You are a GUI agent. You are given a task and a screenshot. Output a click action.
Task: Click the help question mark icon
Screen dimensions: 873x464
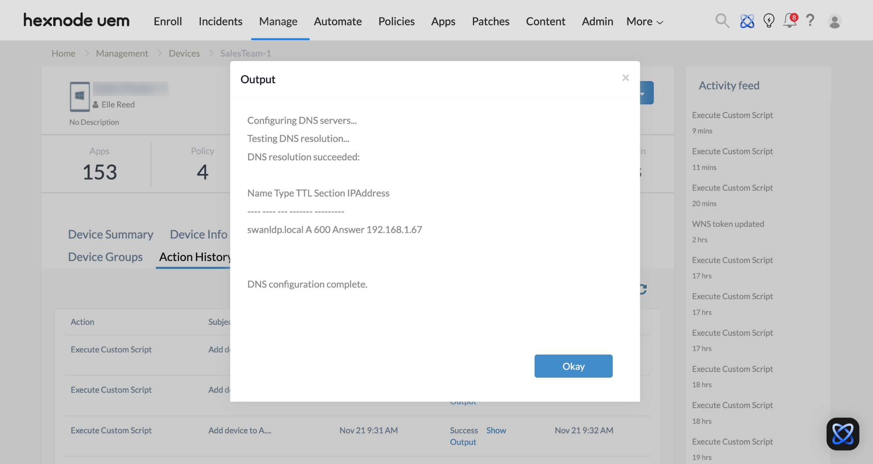click(x=810, y=20)
